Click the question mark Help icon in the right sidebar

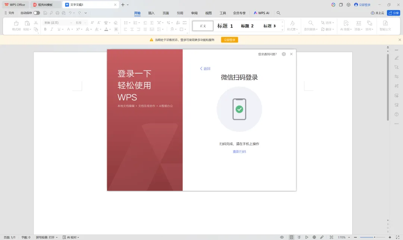coord(397,114)
